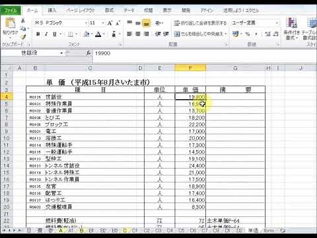Click the Format Painter brush icon
Viewport: 317px width, 238px height.
tap(23, 36)
